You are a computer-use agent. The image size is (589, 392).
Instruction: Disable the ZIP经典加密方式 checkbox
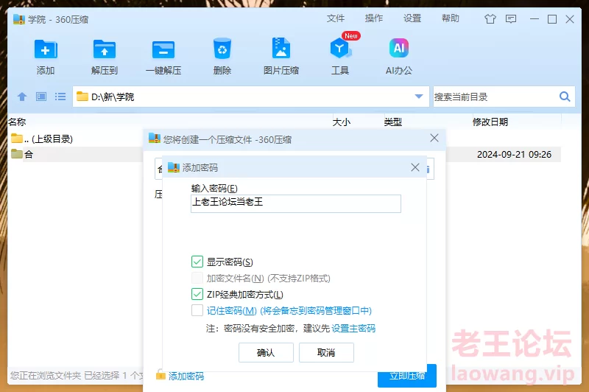[197, 295]
